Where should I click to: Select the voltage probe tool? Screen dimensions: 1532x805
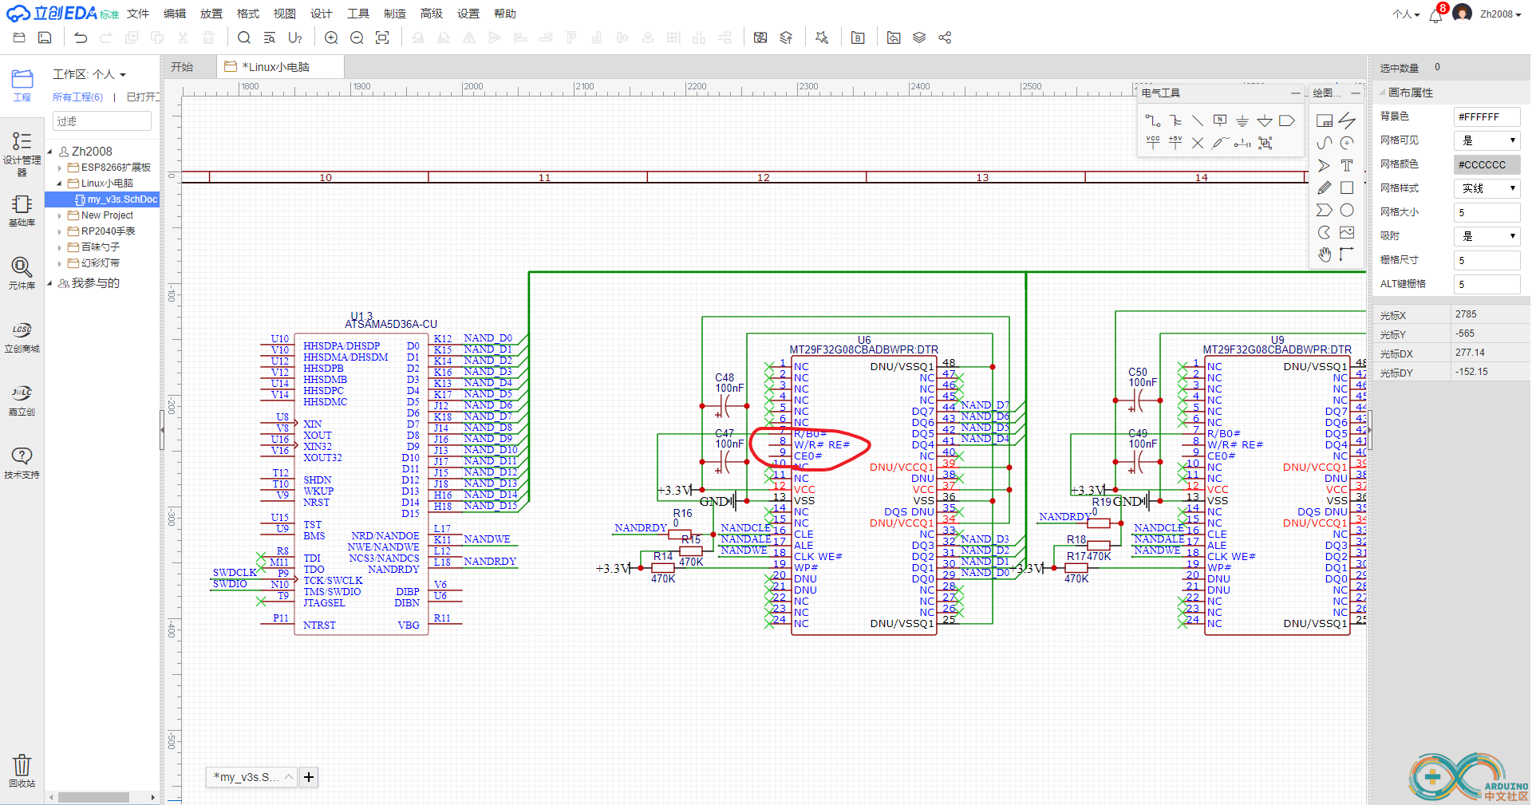1220,143
